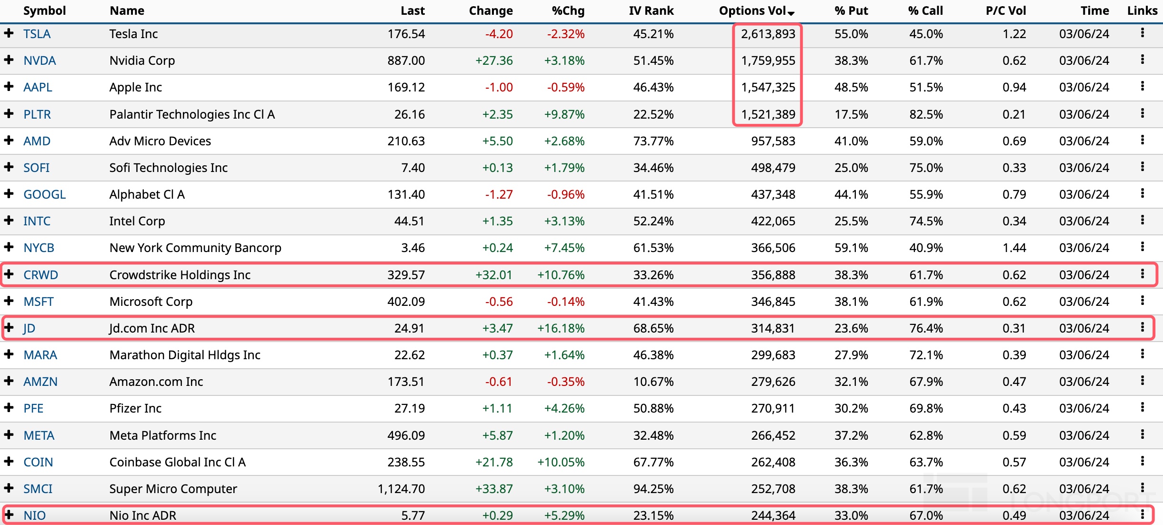Open the three-dot menu for Jd.com
Image resolution: width=1163 pixels, height=525 pixels.
tap(1142, 327)
